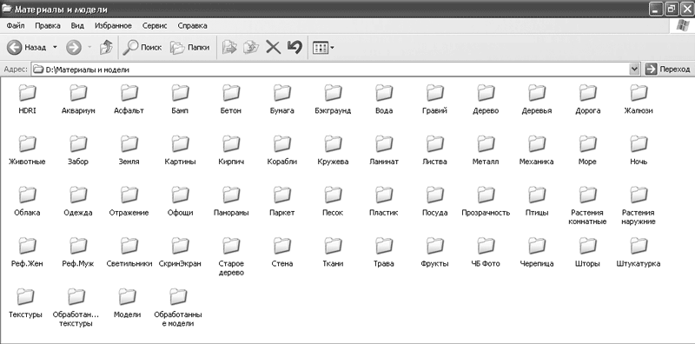Click the Undo toolbar icon
695x344 pixels.
[x=295, y=47]
